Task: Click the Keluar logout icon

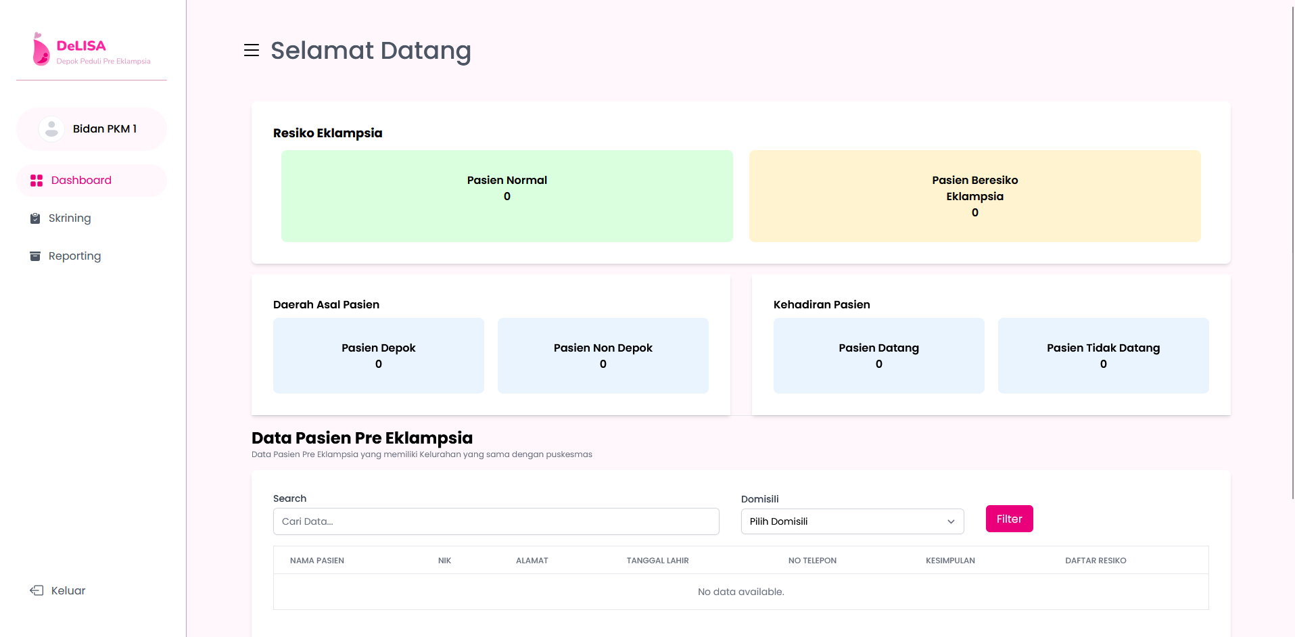Action: click(x=37, y=590)
